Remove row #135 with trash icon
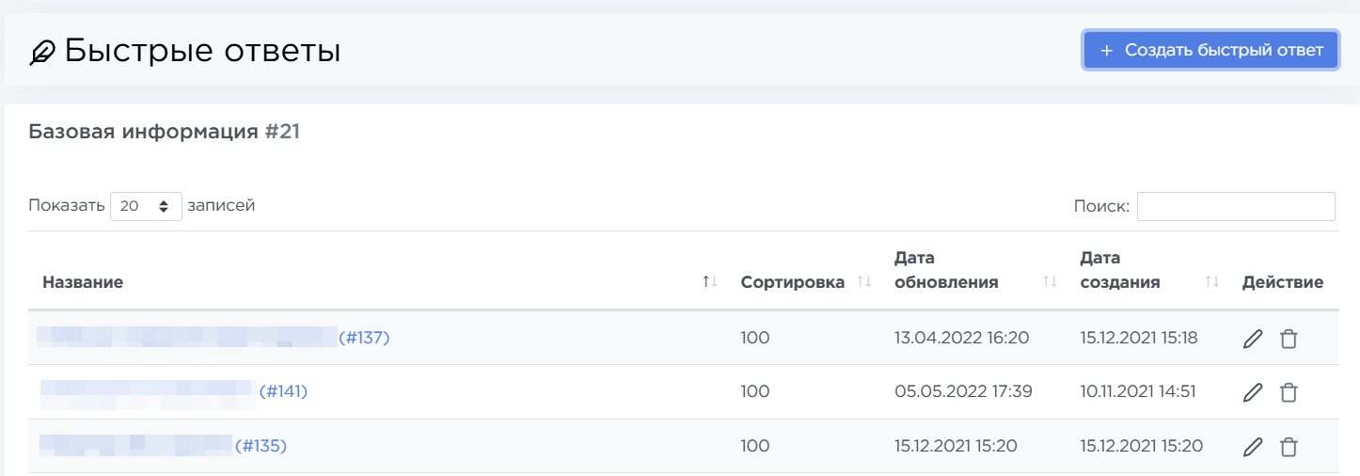1360x476 pixels. tap(1289, 447)
